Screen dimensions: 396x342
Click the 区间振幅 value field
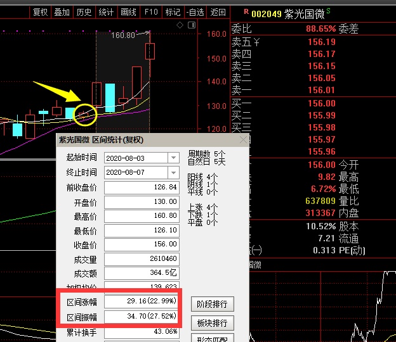point(142,316)
